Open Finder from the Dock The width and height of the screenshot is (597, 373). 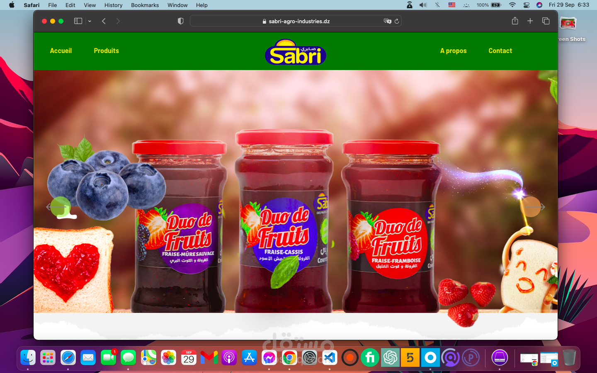point(28,357)
